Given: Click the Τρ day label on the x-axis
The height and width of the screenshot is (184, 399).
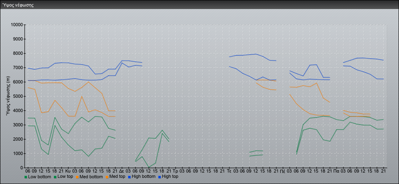Looking at the screenshot, I should [x=175, y=171].
